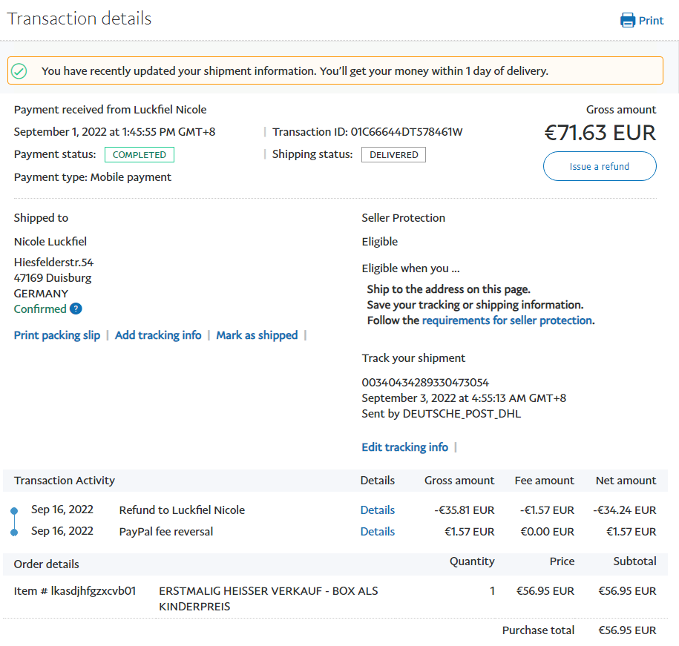Open the Confirmed address help icon

click(x=76, y=309)
